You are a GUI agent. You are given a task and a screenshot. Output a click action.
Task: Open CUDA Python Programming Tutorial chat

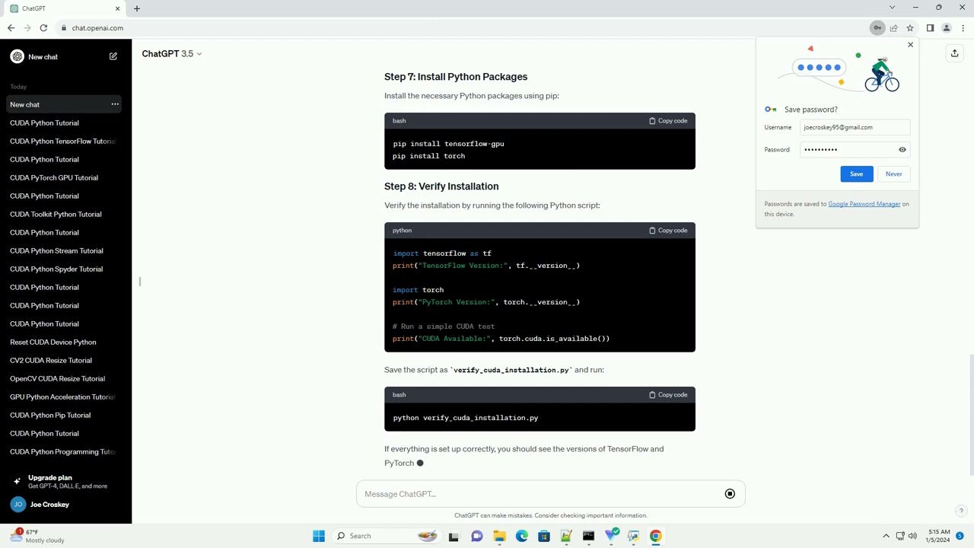pyautogui.click(x=65, y=452)
